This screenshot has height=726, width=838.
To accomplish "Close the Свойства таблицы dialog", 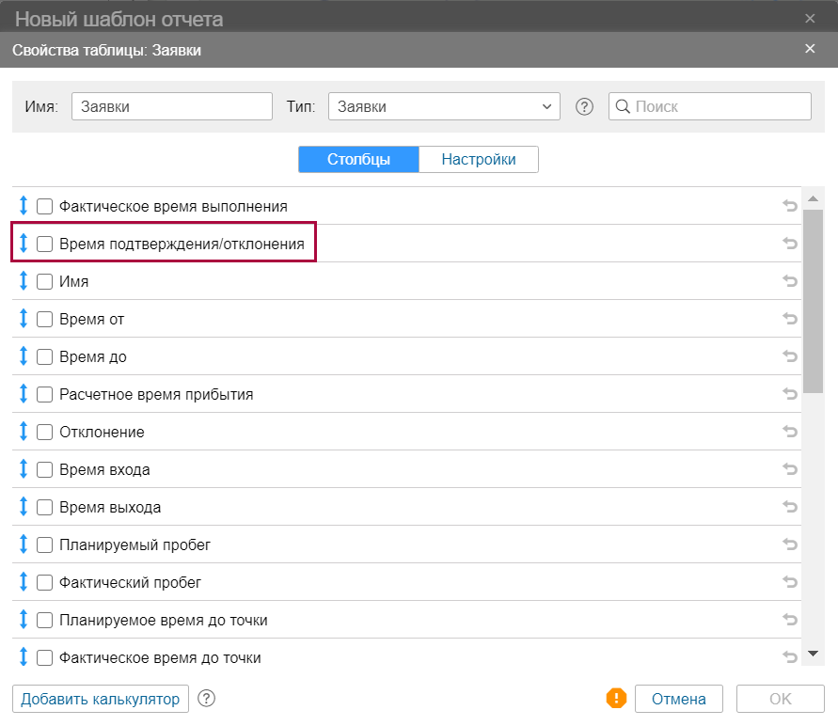I will click(x=811, y=49).
